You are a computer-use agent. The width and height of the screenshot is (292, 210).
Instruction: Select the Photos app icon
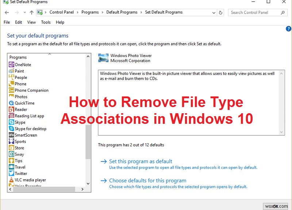point(11,96)
